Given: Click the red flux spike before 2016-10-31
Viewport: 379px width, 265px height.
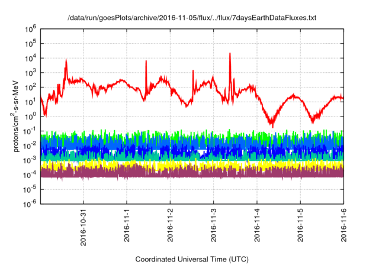Looking at the screenshot, I should (66, 62).
